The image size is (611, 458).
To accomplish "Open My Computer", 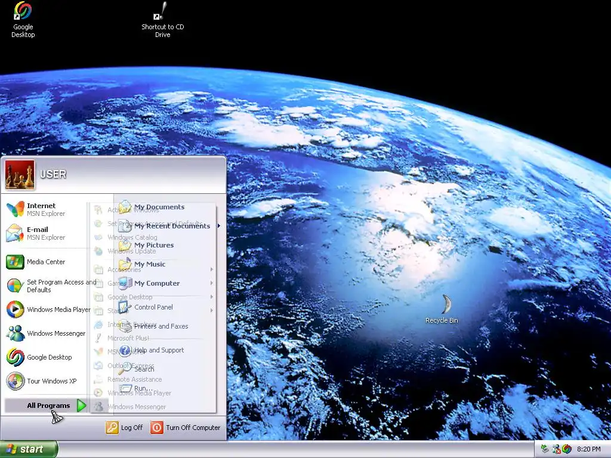I will pyautogui.click(x=150, y=283).
